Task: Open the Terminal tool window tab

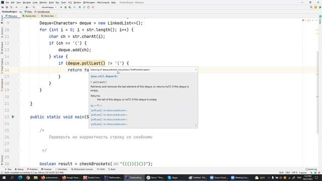Action: coord(46,169)
